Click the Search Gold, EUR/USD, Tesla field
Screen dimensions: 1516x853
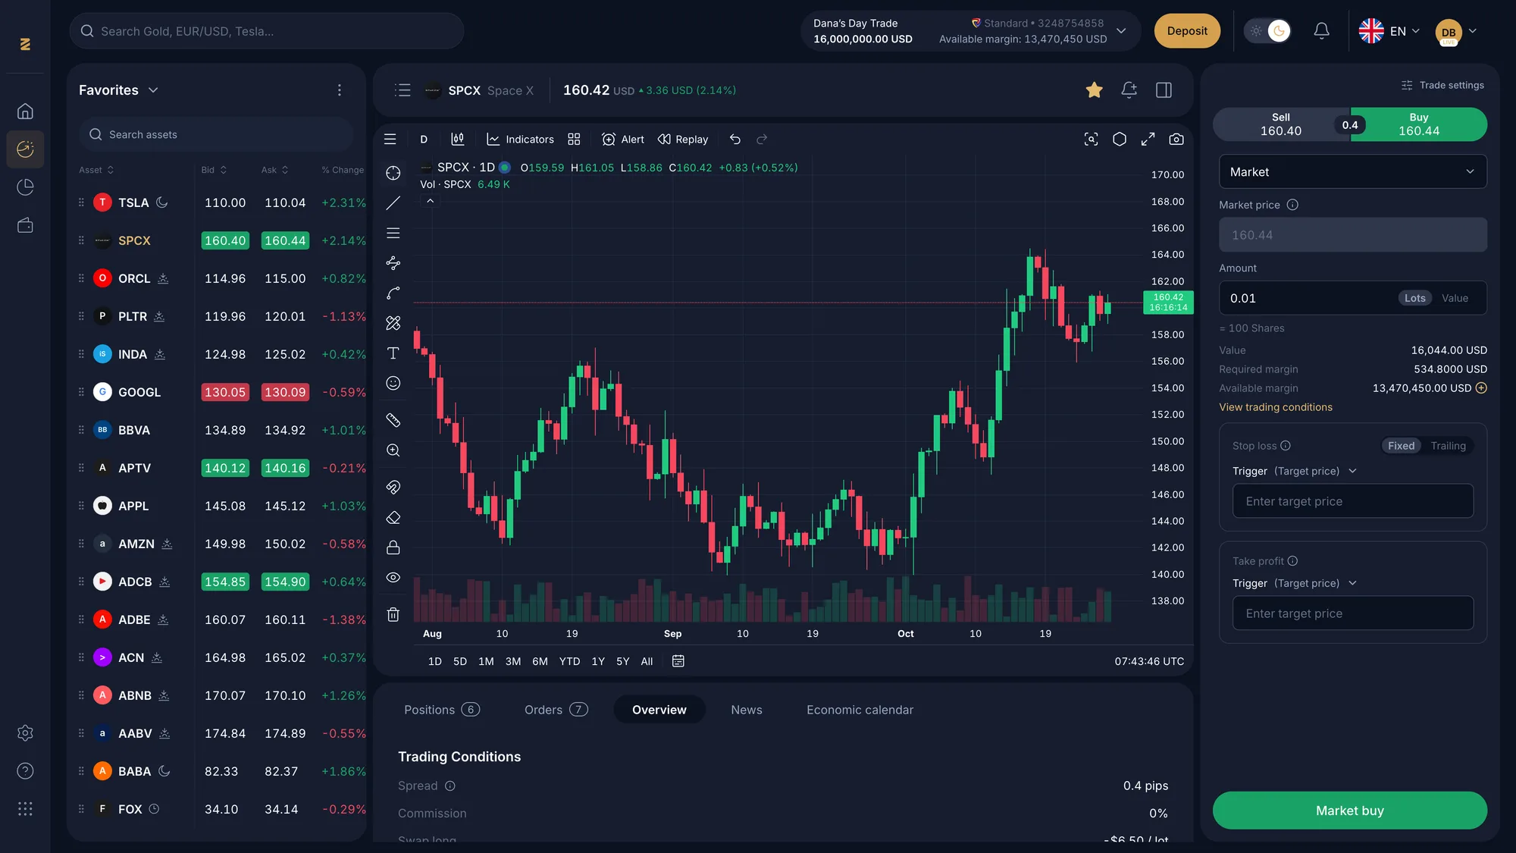pyautogui.click(x=266, y=31)
